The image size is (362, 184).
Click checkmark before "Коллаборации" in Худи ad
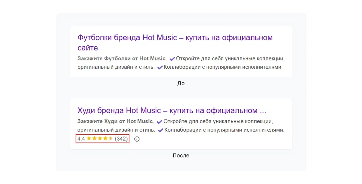click(x=161, y=130)
